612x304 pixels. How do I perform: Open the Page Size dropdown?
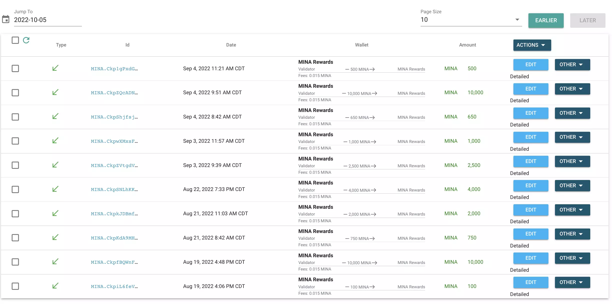(471, 20)
